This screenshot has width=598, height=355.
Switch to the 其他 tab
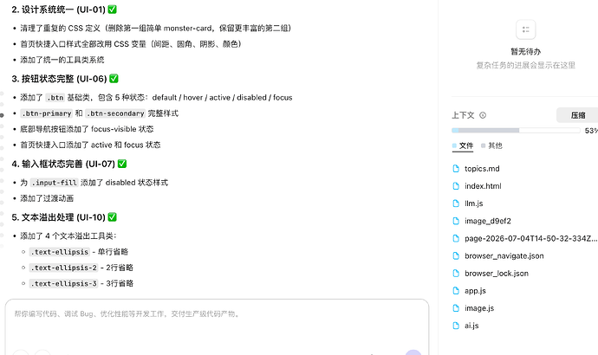click(x=492, y=145)
